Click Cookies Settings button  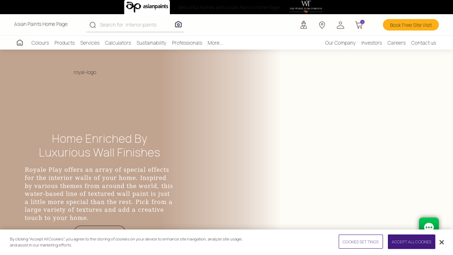point(361,242)
